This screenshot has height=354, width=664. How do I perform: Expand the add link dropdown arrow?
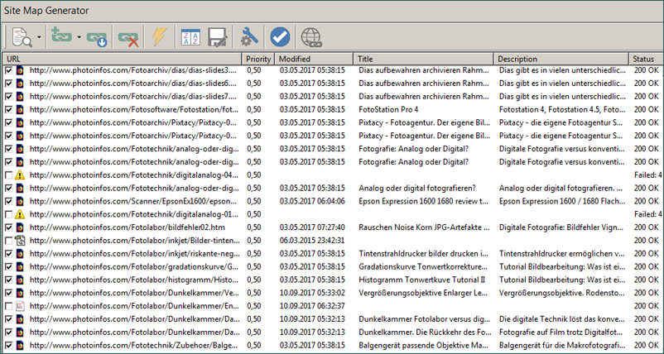(78, 37)
